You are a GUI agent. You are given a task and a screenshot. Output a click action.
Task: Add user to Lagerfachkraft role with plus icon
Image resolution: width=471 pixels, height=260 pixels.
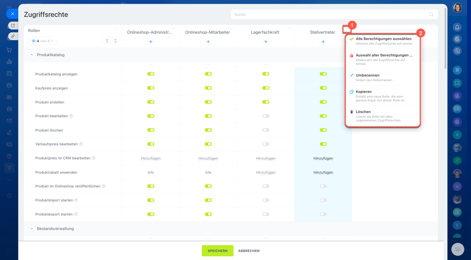click(266, 42)
